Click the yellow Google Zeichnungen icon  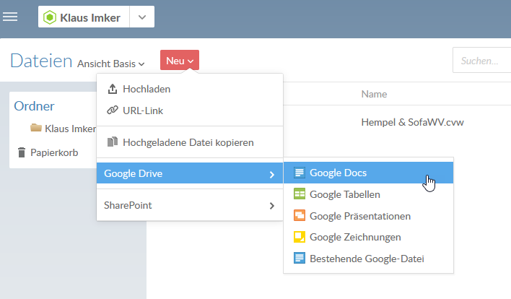[300, 237]
